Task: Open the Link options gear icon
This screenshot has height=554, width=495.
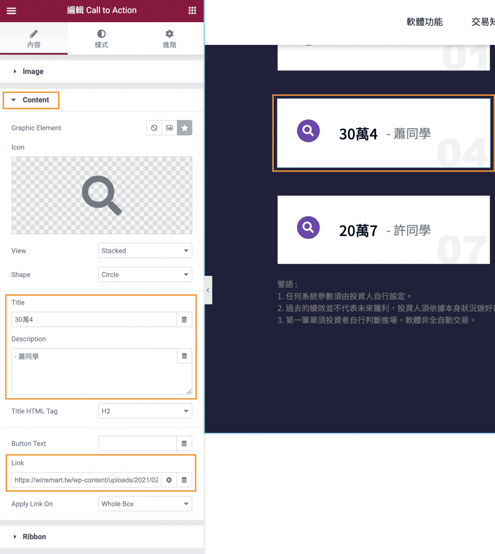Action: pyautogui.click(x=169, y=479)
